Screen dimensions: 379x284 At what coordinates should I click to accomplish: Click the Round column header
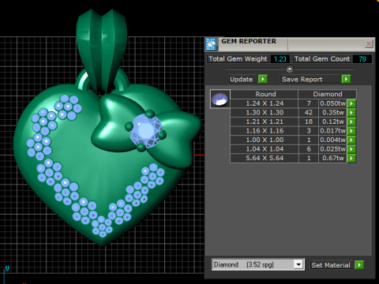click(265, 94)
